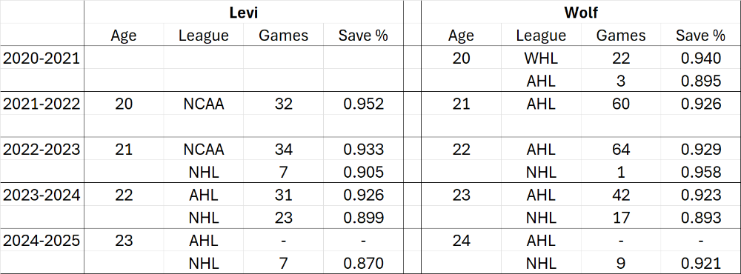Select the Levi header cell
741x274 pixels.
tap(243, 13)
